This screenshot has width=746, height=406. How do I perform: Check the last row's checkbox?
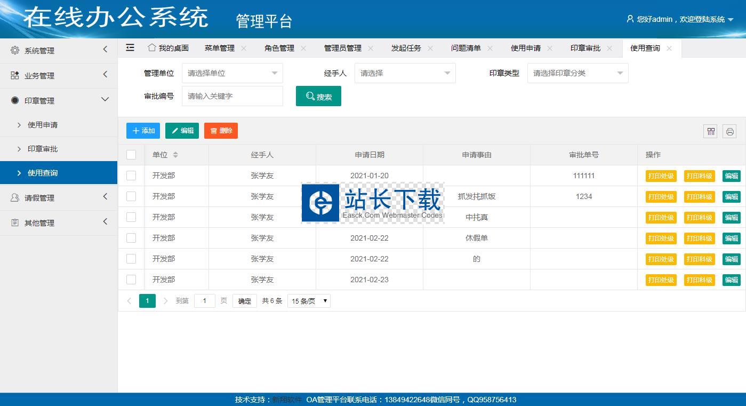tap(131, 280)
